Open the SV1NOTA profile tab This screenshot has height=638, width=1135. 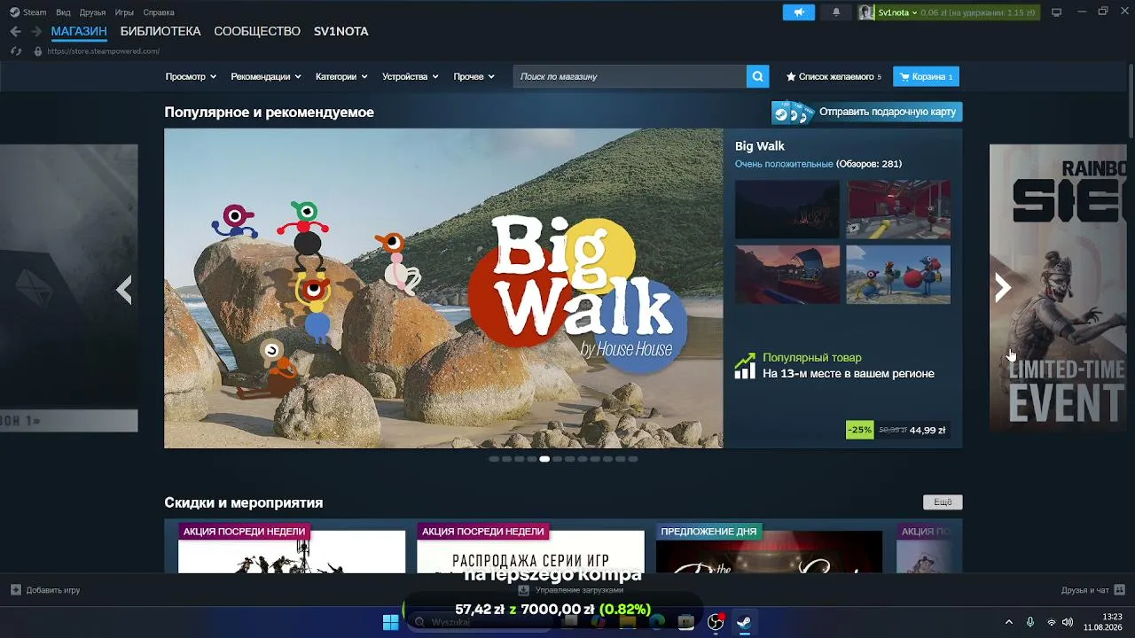coord(341,31)
